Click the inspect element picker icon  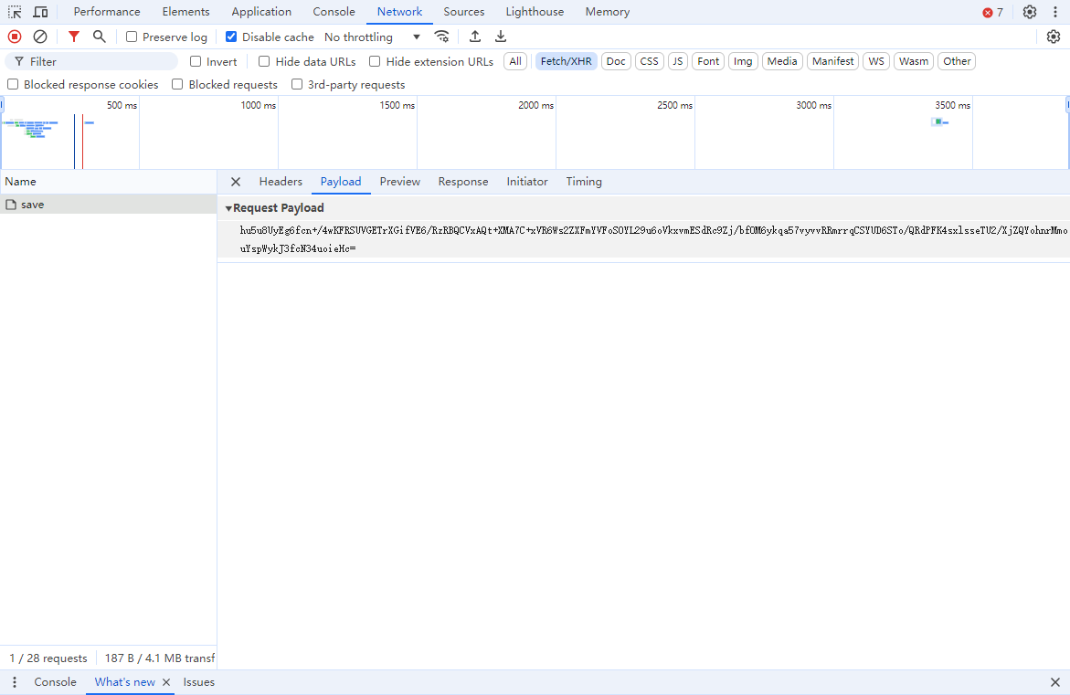pyautogui.click(x=15, y=12)
